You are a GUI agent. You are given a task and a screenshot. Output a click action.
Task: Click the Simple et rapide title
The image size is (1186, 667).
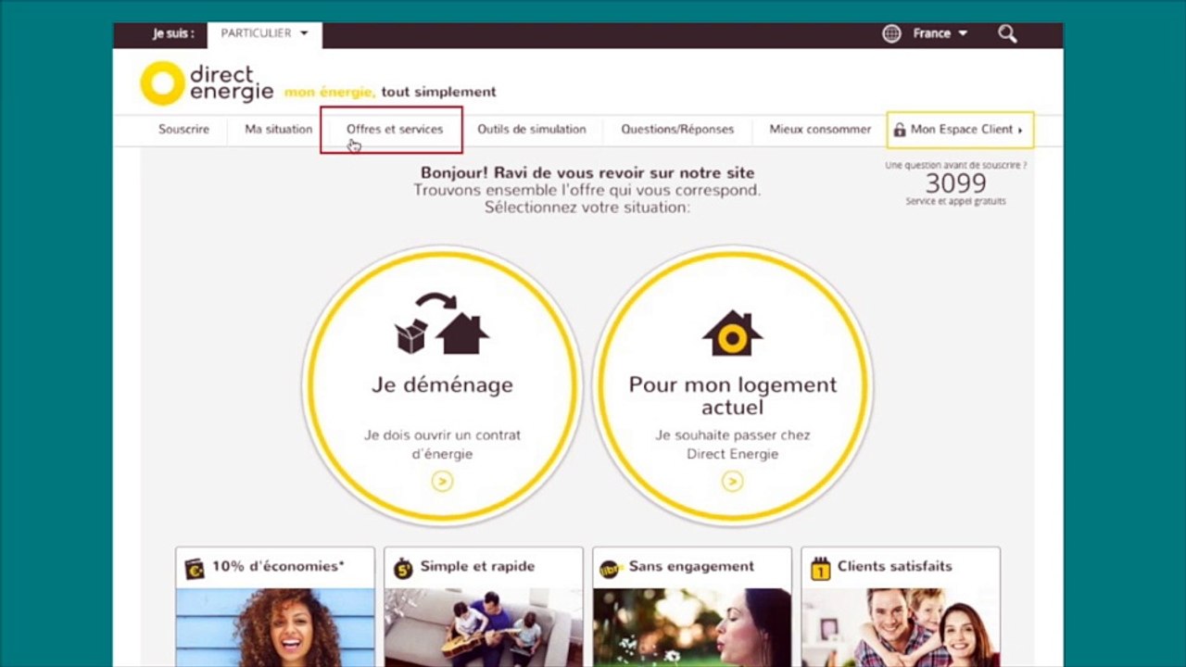pyautogui.click(x=477, y=566)
